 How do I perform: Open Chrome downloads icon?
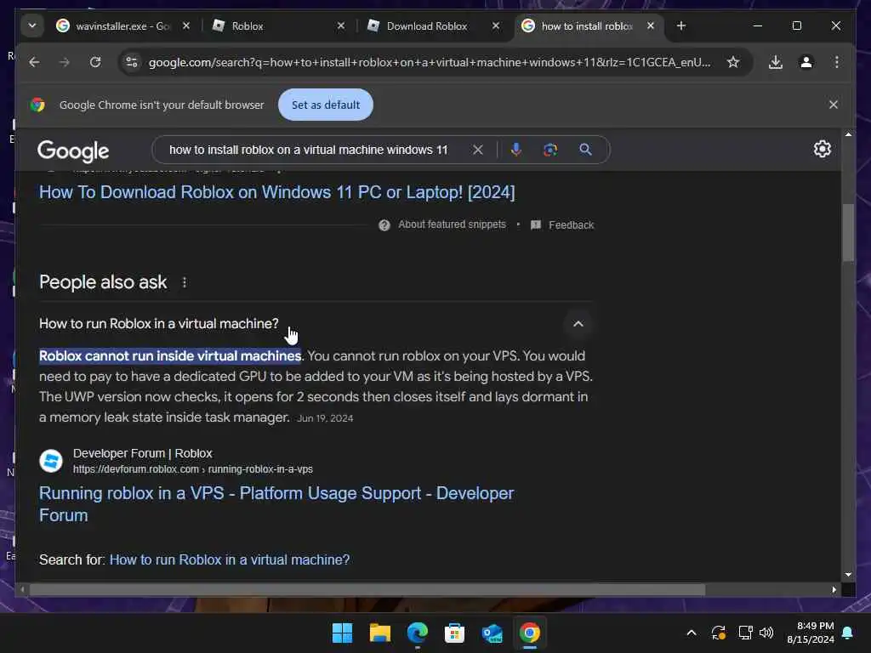click(776, 62)
